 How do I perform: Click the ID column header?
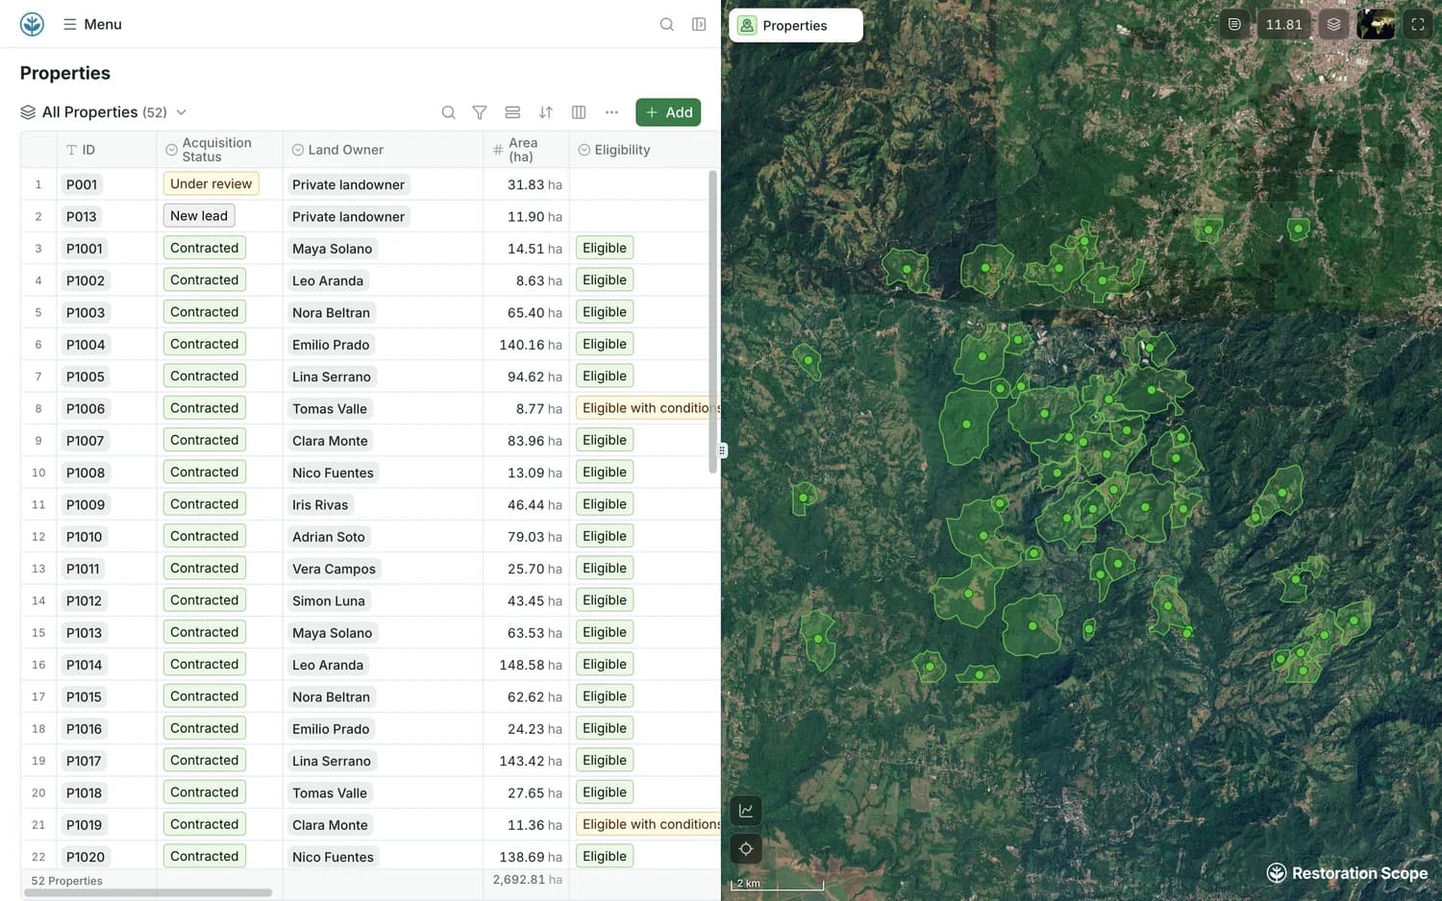107,150
